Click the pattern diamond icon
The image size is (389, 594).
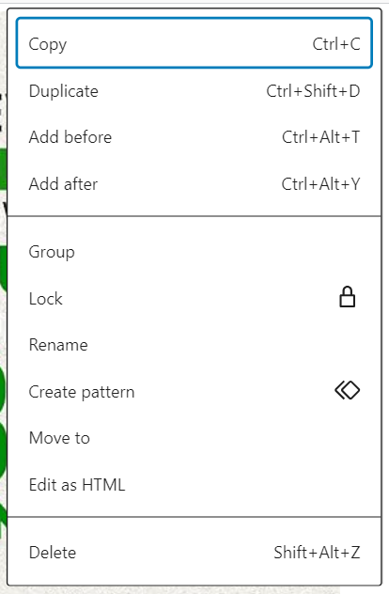347,390
